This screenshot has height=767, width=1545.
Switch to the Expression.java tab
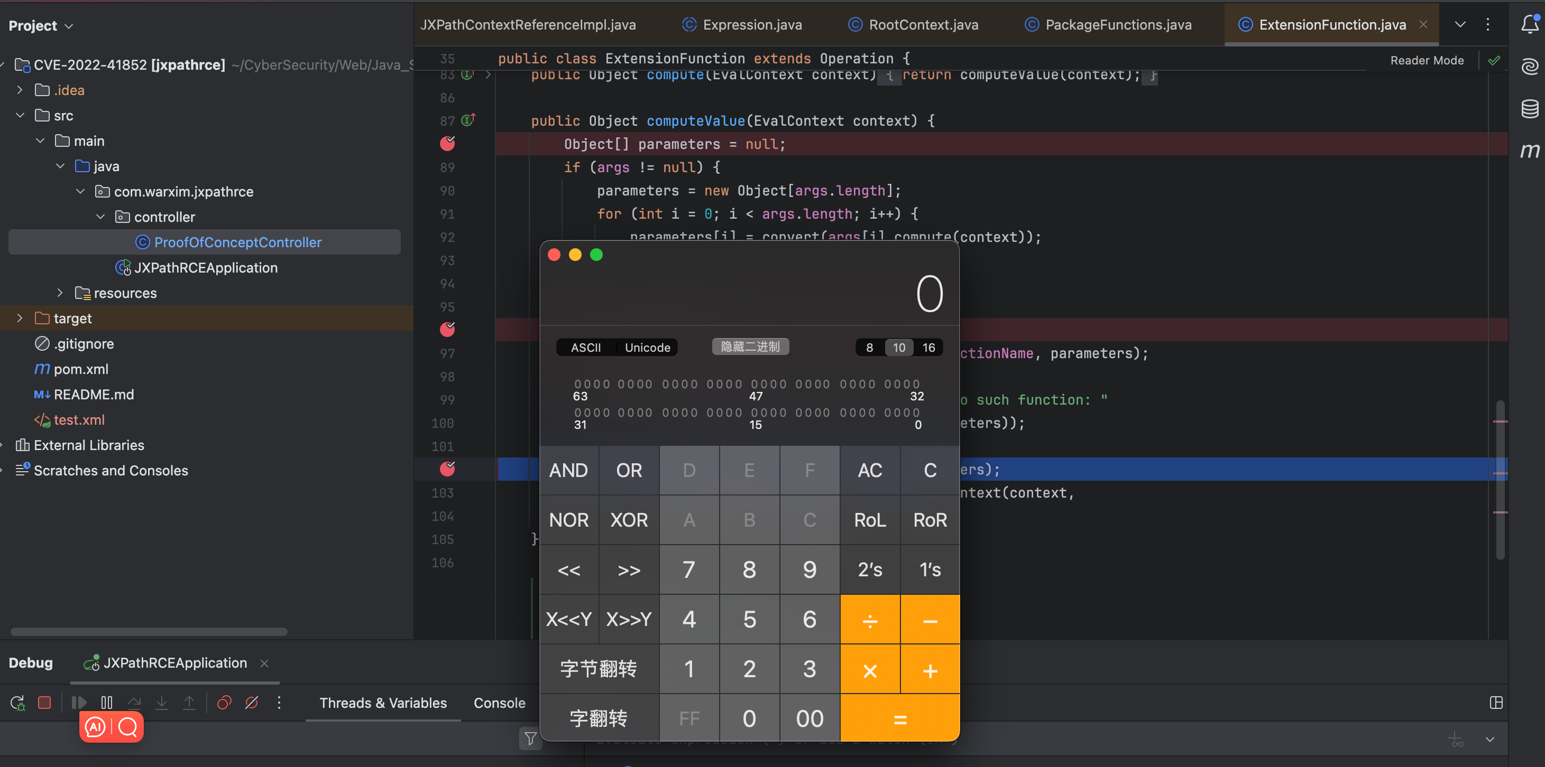pos(742,25)
